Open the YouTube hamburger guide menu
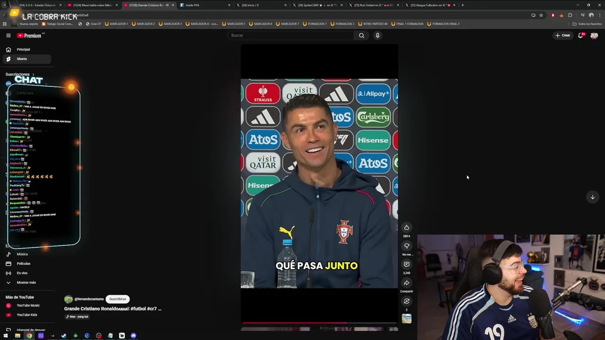 coord(8,35)
